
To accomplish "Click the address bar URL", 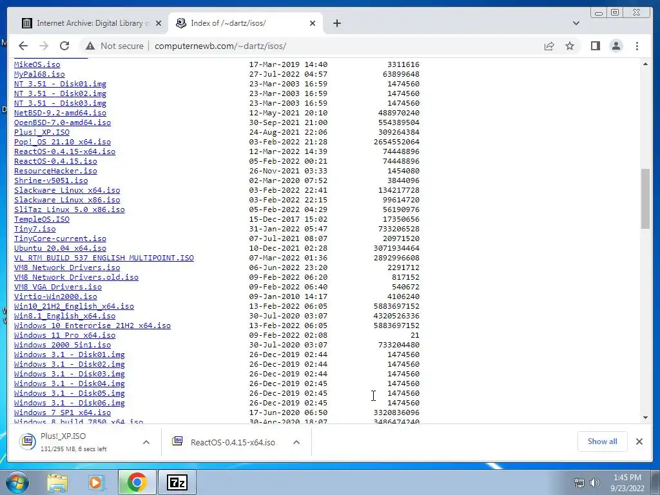I will 220,46.
